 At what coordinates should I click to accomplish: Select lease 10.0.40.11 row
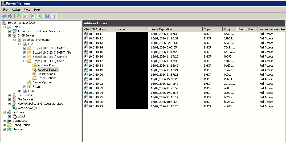tap(184, 34)
